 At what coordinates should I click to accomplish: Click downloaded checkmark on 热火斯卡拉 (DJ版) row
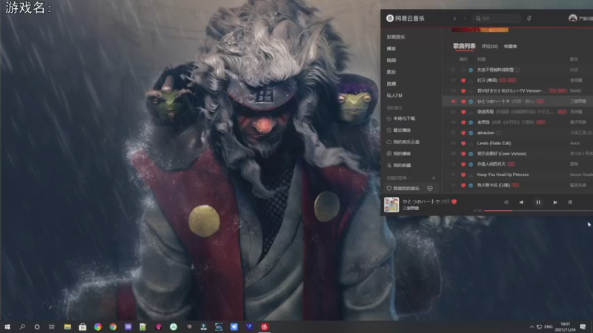471,186
